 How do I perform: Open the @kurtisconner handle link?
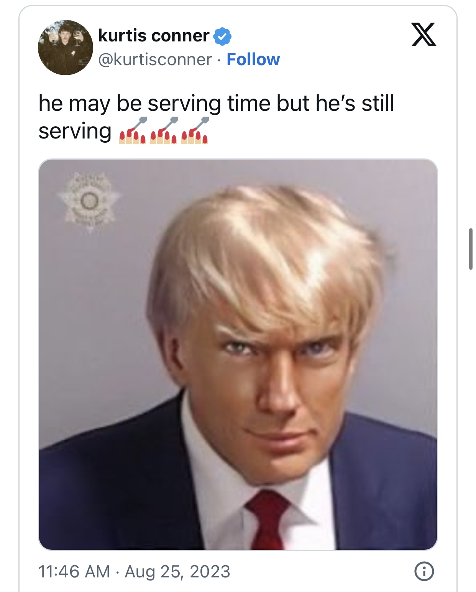tap(155, 59)
